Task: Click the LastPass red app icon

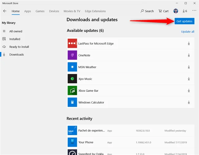Action: coord(72,43)
